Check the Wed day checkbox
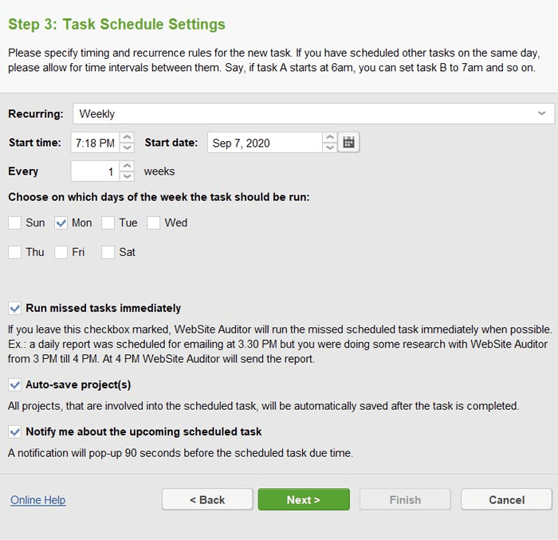Image resolution: width=558 pixels, height=540 pixels. pos(153,223)
